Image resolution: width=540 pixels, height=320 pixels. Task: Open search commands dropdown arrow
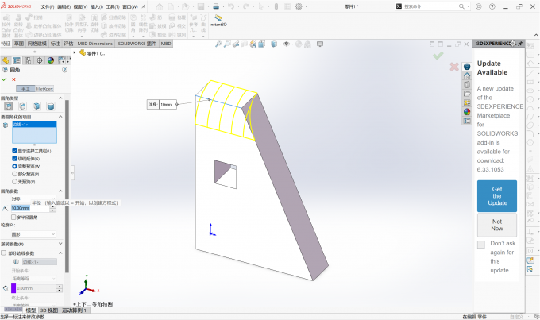click(x=468, y=6)
